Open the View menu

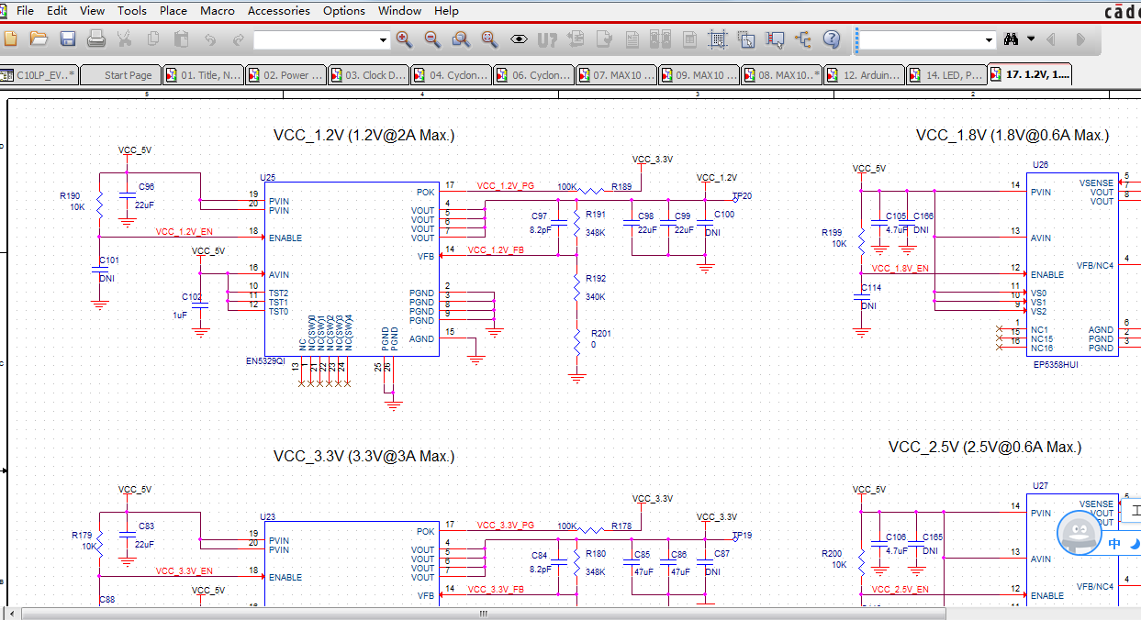(92, 11)
